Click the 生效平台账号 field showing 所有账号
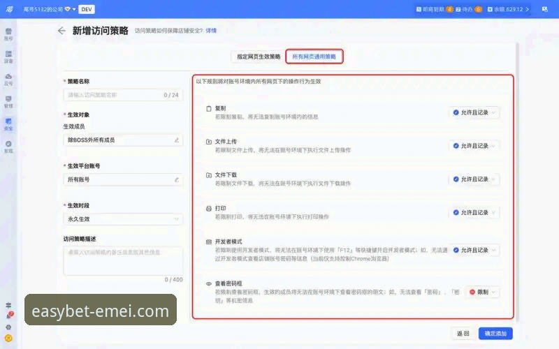Viewport: 559px width, 349px height. 123,179
